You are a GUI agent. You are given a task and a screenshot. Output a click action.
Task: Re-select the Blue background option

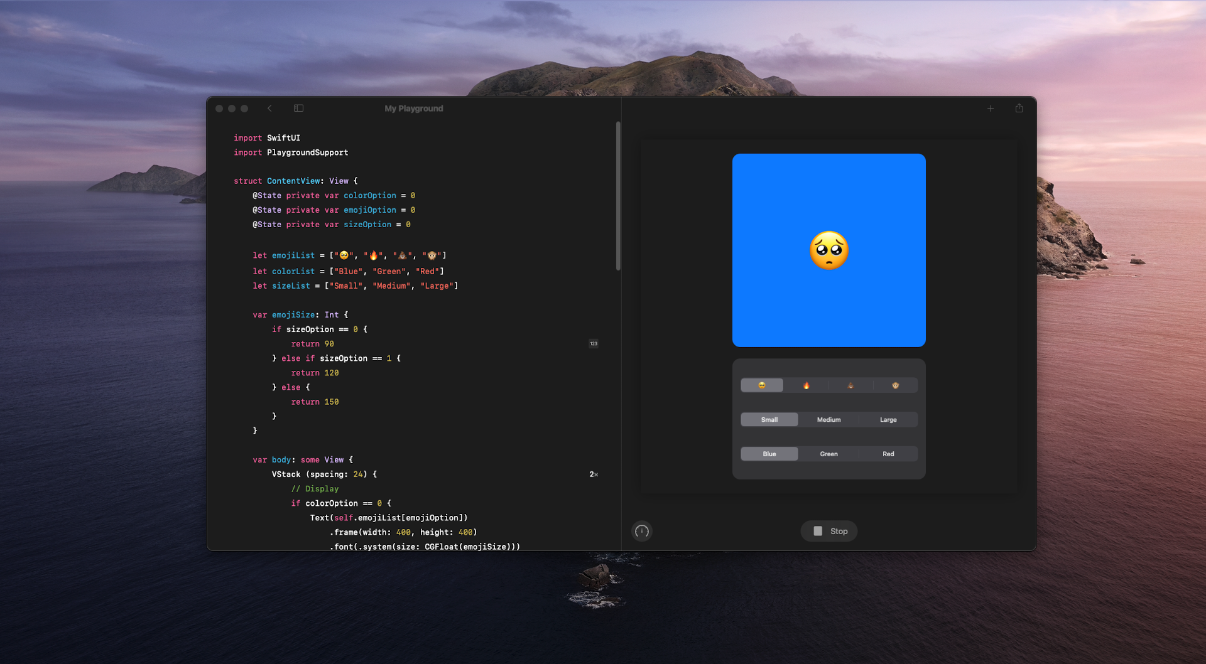pyautogui.click(x=769, y=453)
